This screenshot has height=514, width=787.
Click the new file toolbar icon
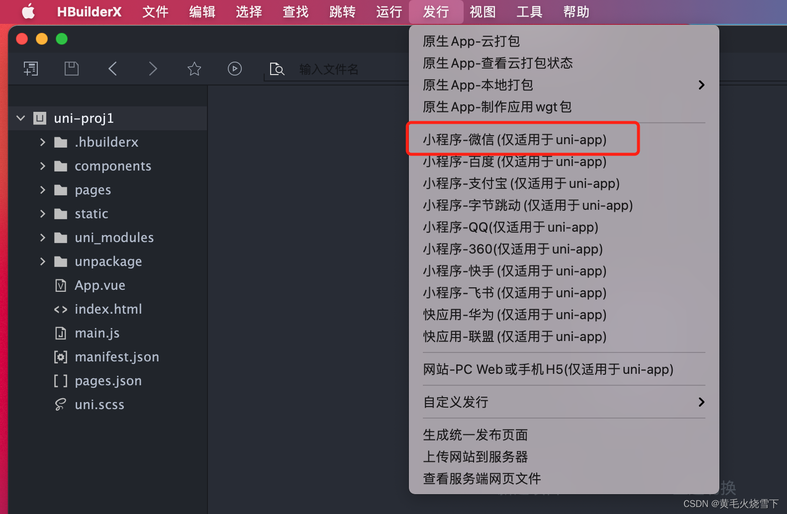tap(31, 69)
